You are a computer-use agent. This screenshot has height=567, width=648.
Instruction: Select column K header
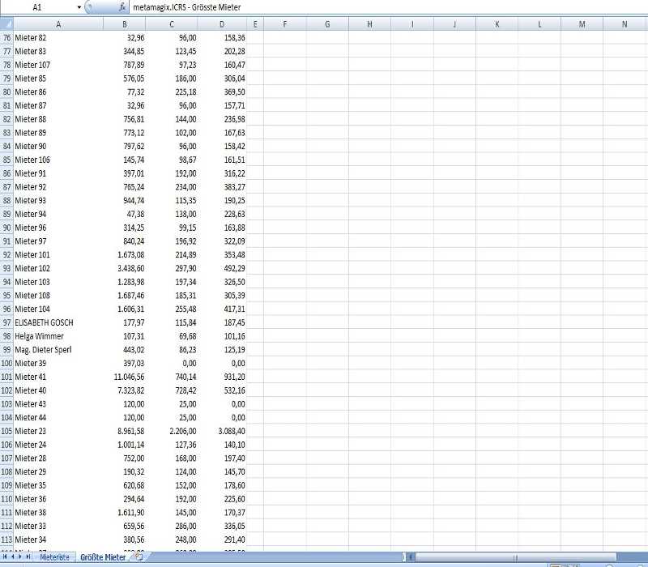pyautogui.click(x=497, y=24)
